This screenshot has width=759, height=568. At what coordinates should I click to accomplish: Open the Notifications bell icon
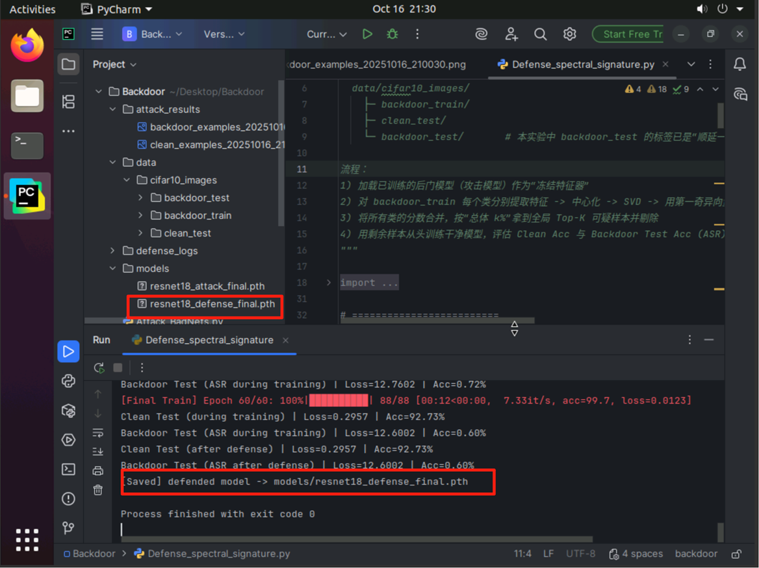click(740, 64)
